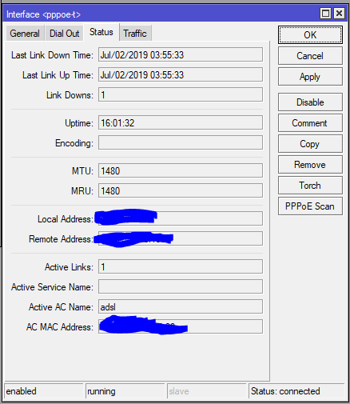Viewport: 350px width, 404px height.
Task: Click the Local Address field
Action: [x=181, y=218]
